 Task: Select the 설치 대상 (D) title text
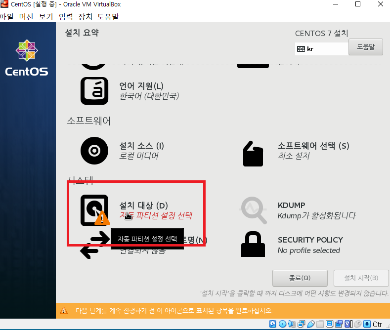(x=143, y=206)
